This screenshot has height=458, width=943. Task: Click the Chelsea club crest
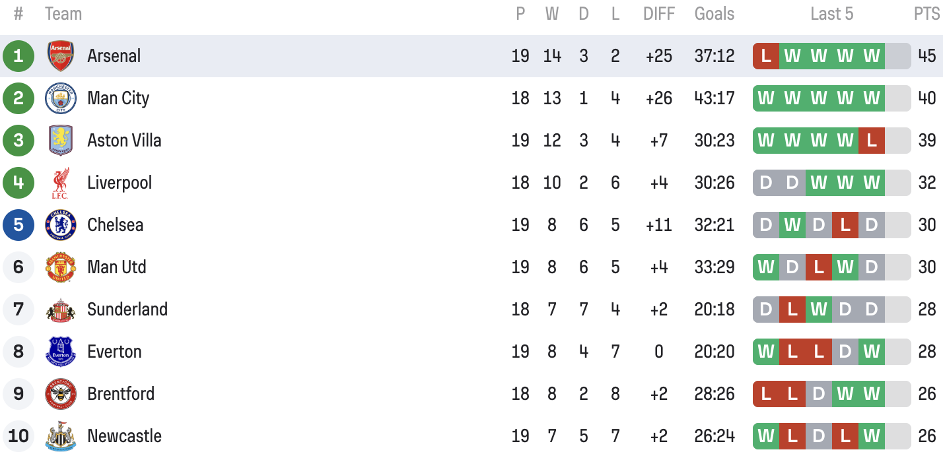click(61, 225)
